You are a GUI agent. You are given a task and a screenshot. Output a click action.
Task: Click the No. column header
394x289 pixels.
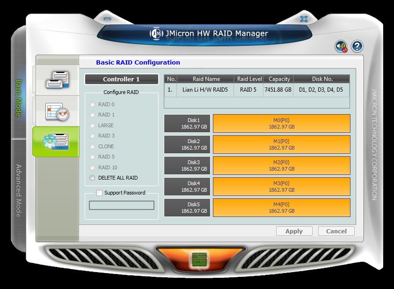coord(171,79)
